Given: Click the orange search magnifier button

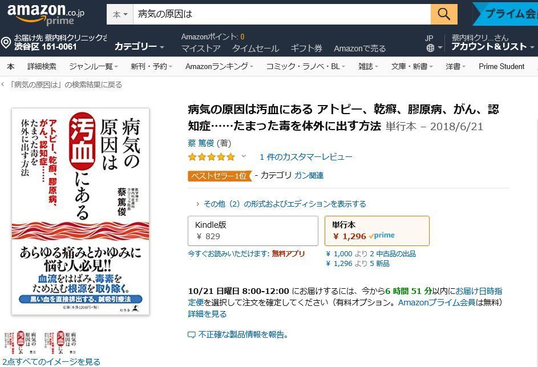Looking at the screenshot, I should (444, 14).
